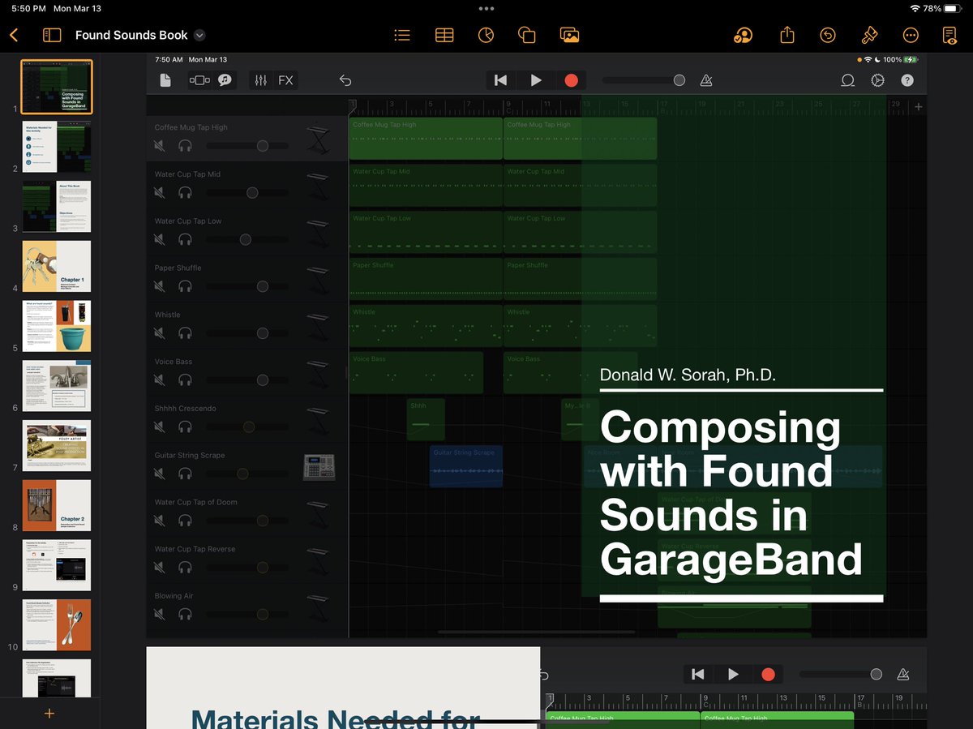Expand the Found Sounds Book title menu

coord(199,36)
